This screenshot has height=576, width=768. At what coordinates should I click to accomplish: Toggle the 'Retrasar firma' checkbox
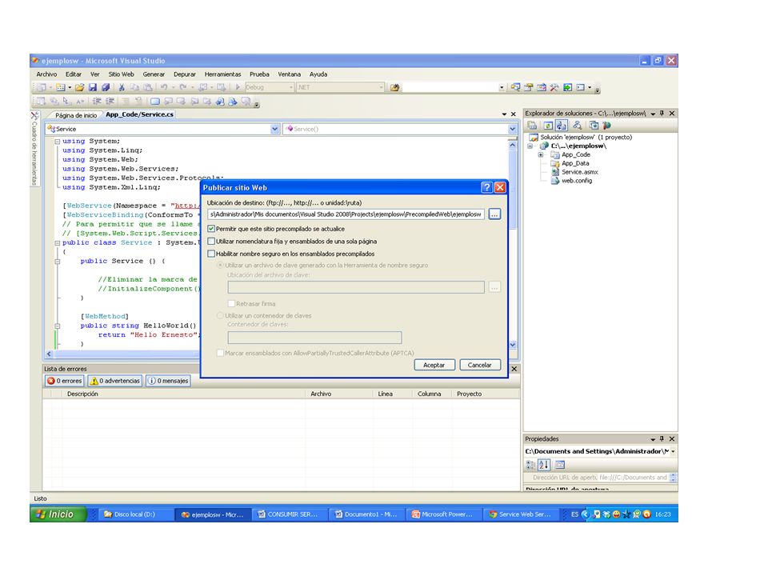pyautogui.click(x=231, y=304)
